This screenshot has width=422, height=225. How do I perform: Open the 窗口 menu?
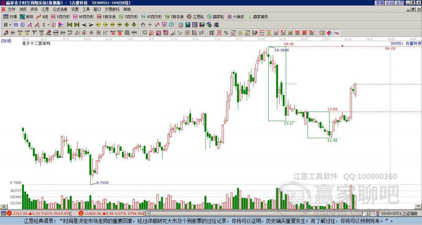tap(97, 9)
